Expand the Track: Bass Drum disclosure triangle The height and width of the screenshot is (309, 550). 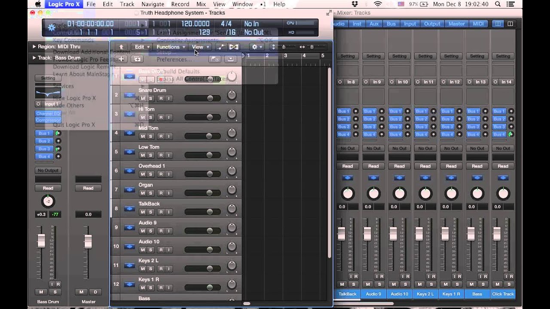34,58
